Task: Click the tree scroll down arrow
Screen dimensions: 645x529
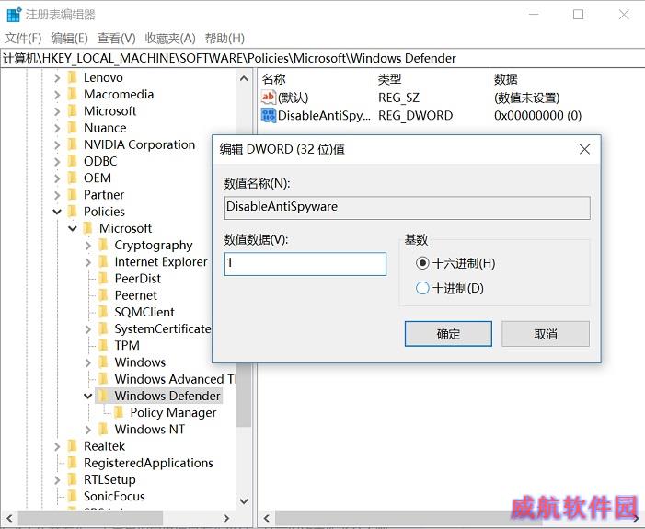Action: point(244,501)
